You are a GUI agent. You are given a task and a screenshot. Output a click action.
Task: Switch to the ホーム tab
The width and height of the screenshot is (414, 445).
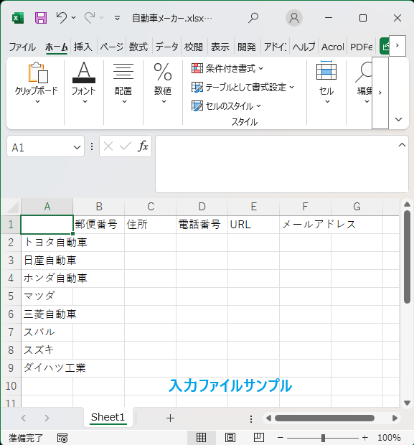[56, 47]
